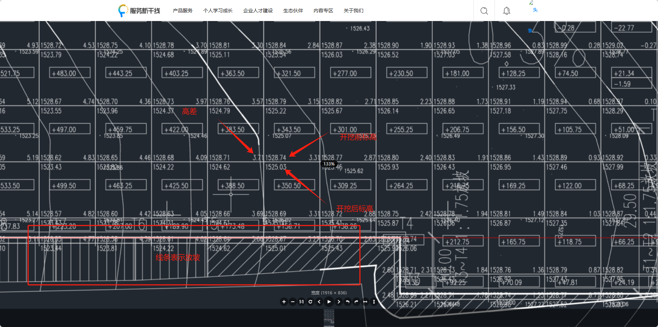Flip the image vertically
Viewport: 658px width, 327px height.
click(374, 302)
